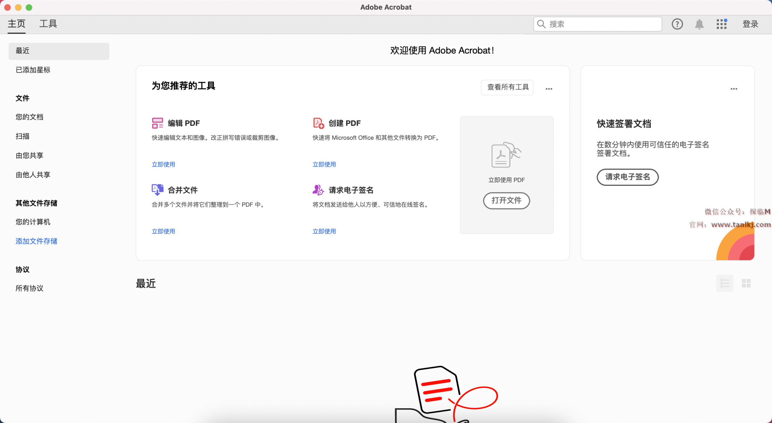Click the 其他文件存储 sidebar heading
772x423 pixels.
pyautogui.click(x=36, y=203)
